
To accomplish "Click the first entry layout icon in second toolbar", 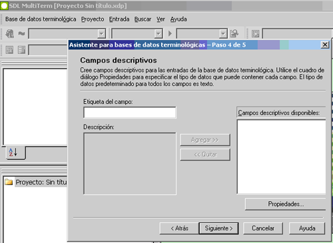I will pyautogui.click(x=9, y=50).
